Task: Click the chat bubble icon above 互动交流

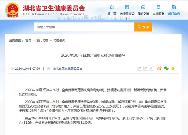Action: tap(143, 7)
